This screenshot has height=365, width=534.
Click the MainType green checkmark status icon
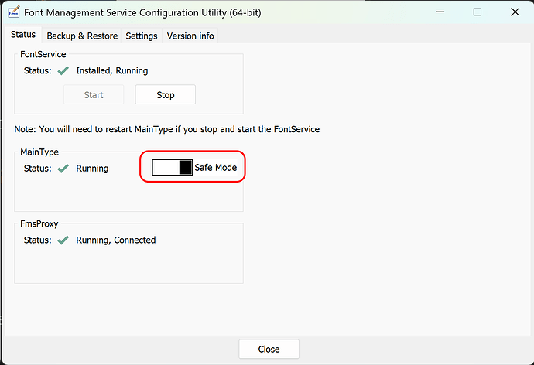point(63,169)
